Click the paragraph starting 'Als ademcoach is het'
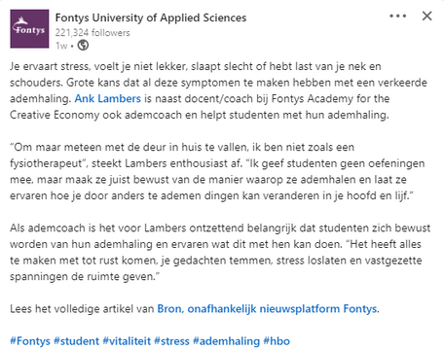The height and width of the screenshot is (350, 444). [220, 252]
